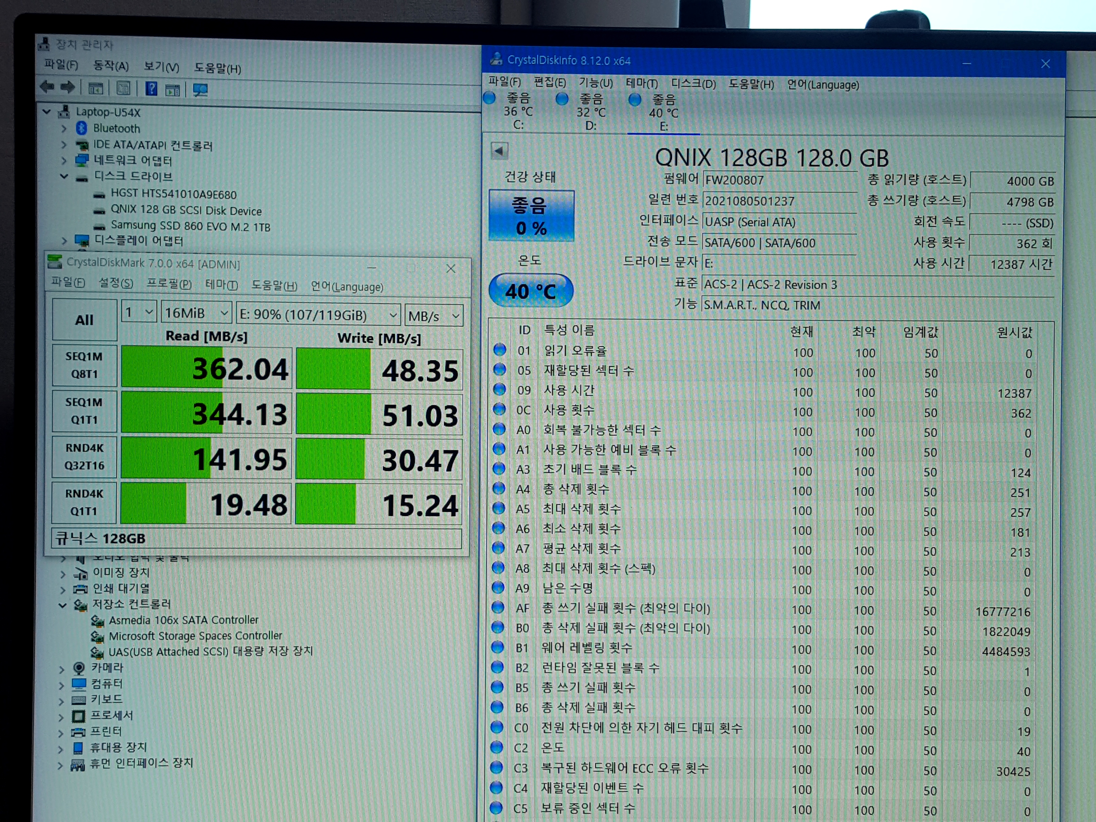Click the blue status dot for 온도 row

pyautogui.click(x=497, y=747)
